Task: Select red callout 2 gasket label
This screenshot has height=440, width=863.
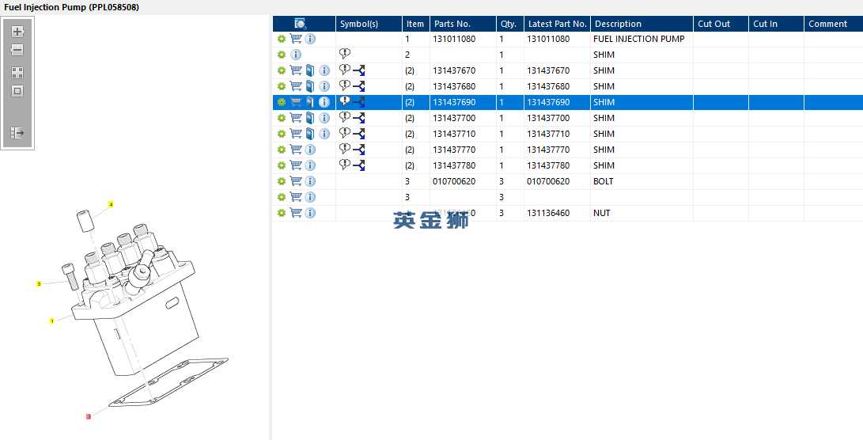Action: pos(89,416)
